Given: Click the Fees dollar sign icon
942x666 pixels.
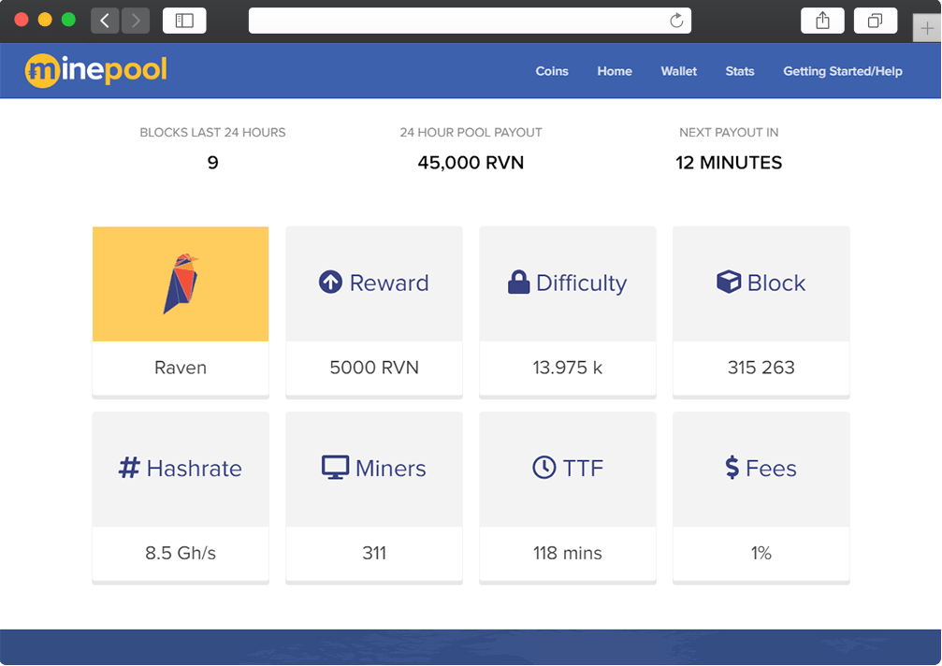Looking at the screenshot, I should [x=732, y=467].
